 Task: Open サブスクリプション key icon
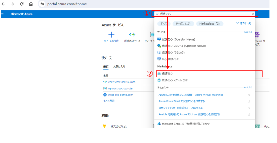pyautogui.click(x=104, y=126)
